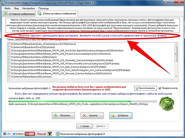Image resolution: width=185 pixels, height=138 pixels.
Task: Click the Facebook Like button
Action: 7,134
